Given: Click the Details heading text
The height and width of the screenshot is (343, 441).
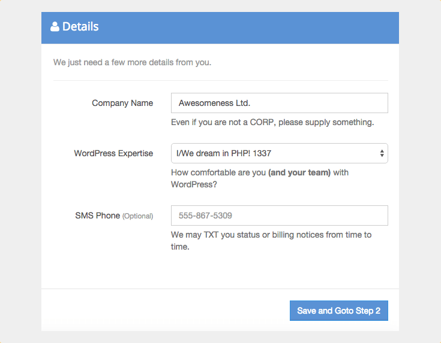Looking at the screenshot, I should pyautogui.click(x=80, y=27).
